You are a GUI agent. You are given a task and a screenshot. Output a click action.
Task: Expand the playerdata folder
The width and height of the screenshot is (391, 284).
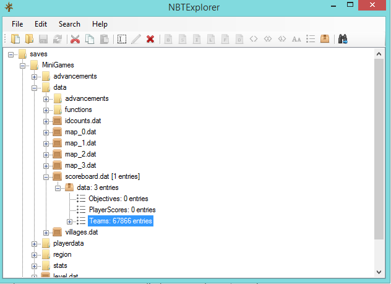pos(35,244)
